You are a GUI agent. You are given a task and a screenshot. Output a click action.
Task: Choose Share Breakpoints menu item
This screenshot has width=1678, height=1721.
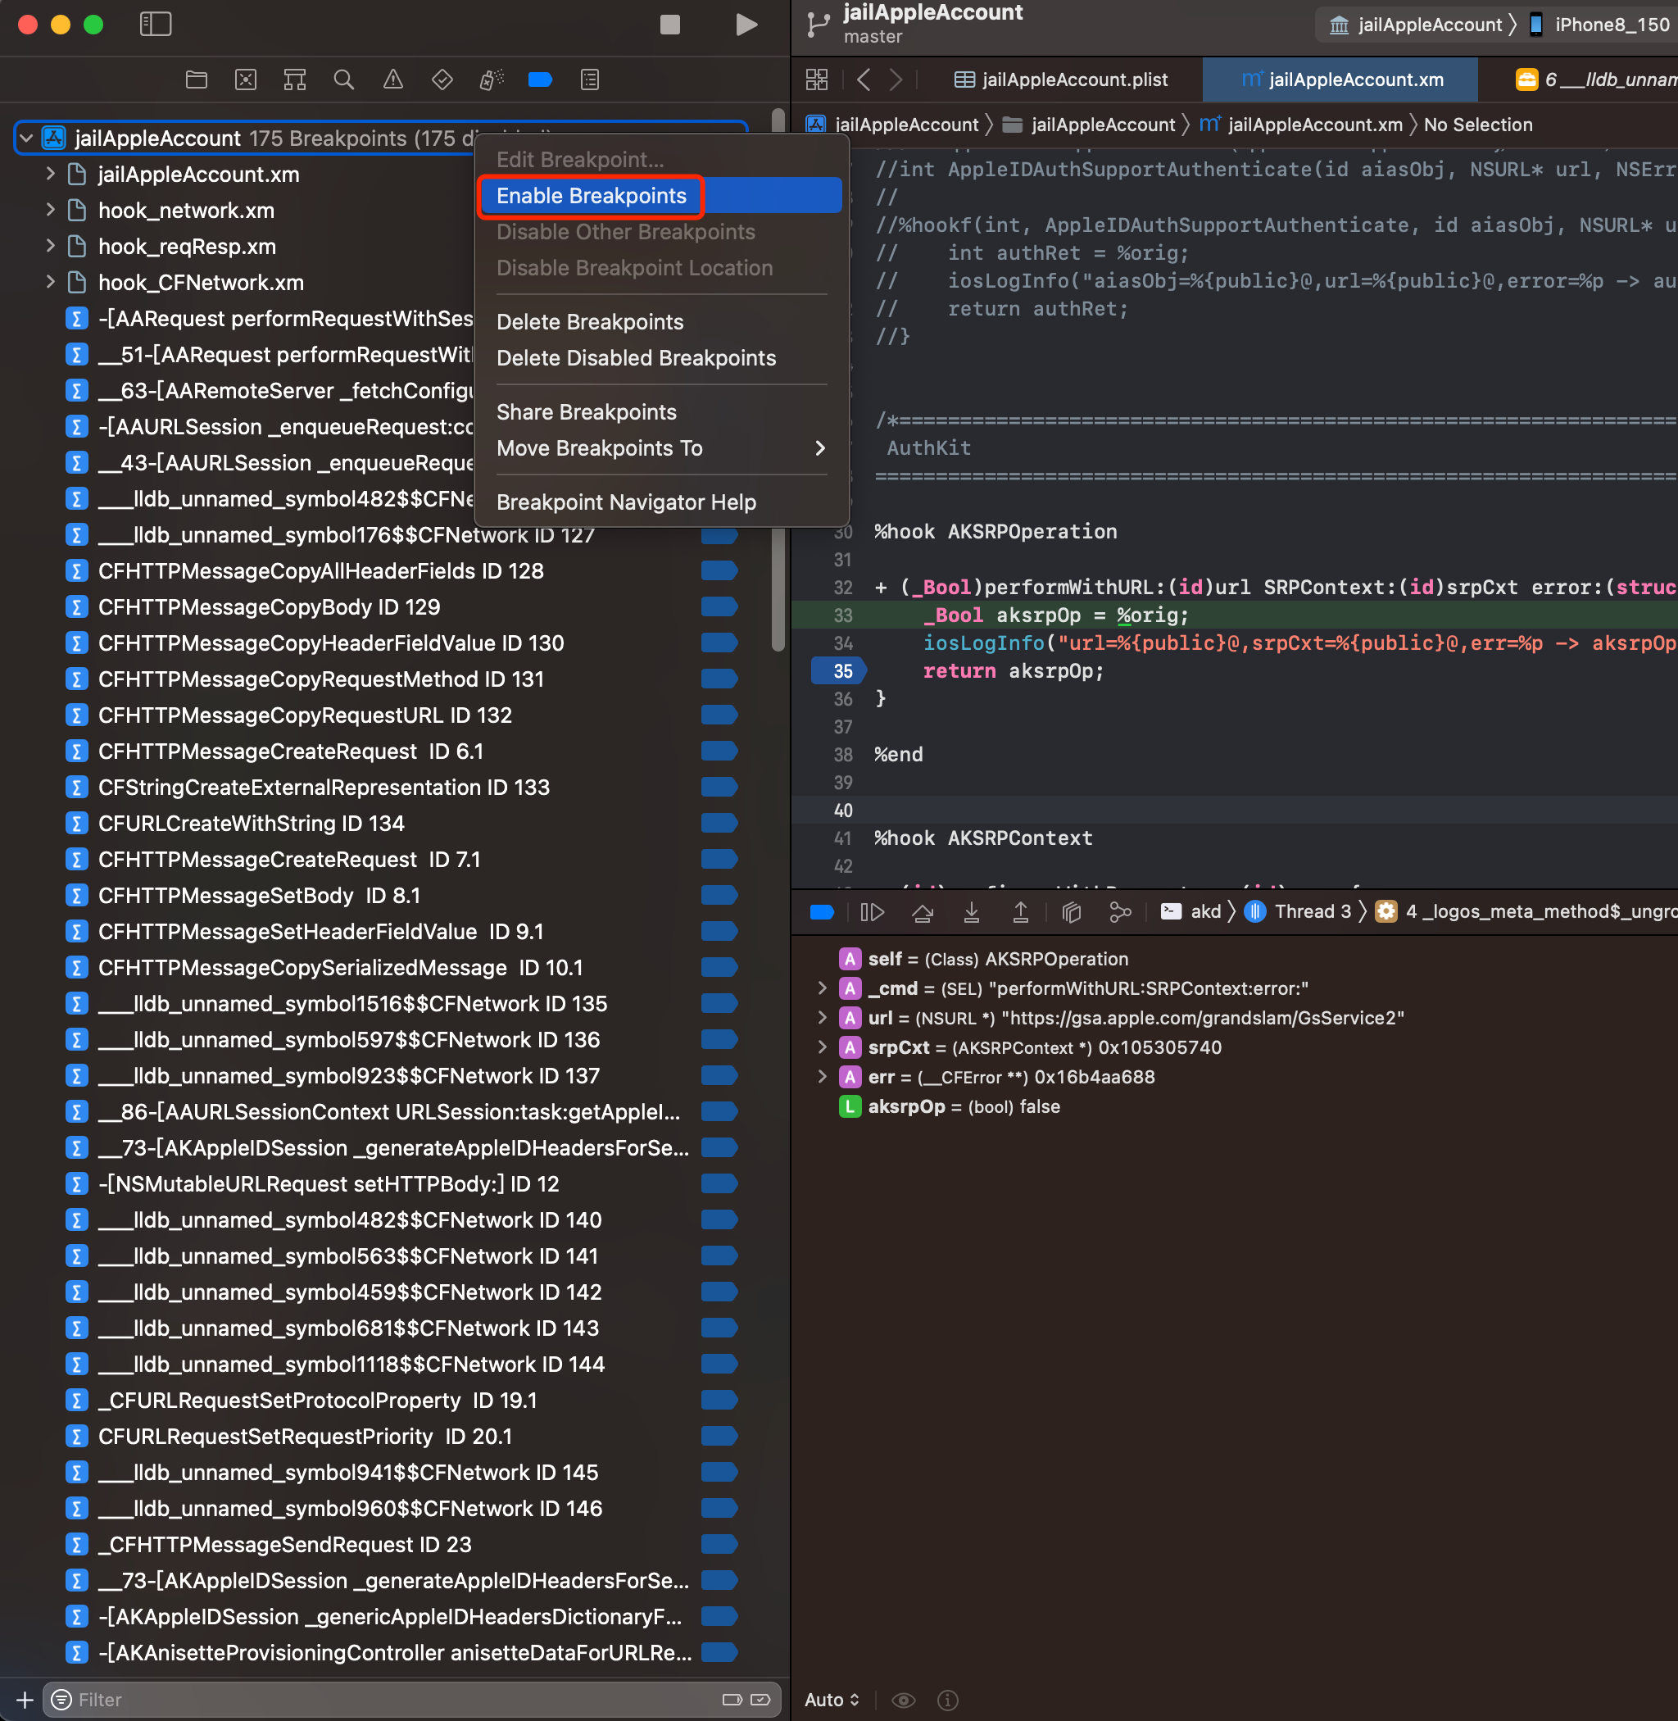pos(660,411)
